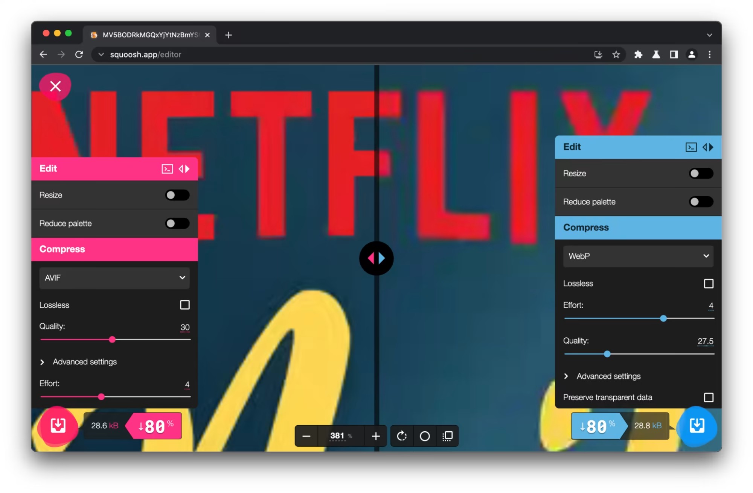Screen dimensions: 753x493
Task: Expand Advanced settings in the WebP panel
Action: coord(602,376)
